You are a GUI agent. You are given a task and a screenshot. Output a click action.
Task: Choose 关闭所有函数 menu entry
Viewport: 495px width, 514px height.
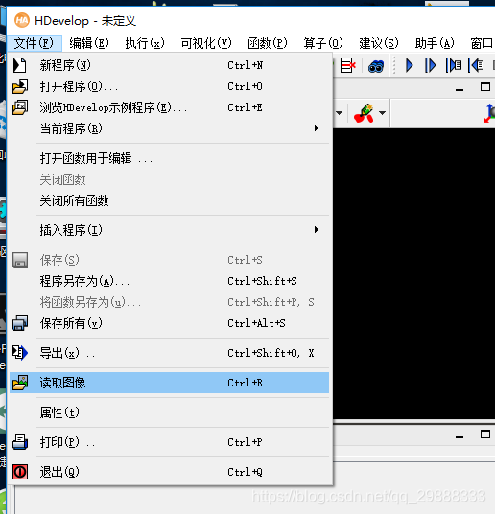169,200
